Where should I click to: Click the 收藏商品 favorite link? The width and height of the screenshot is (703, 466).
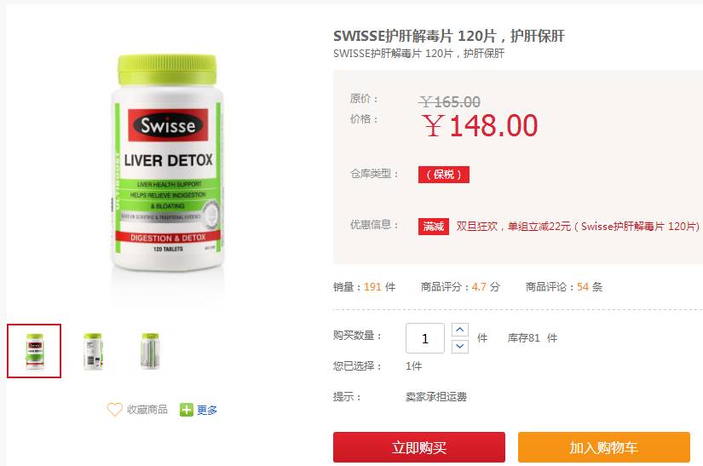tap(147, 410)
